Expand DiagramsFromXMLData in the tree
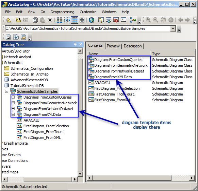 13,114
